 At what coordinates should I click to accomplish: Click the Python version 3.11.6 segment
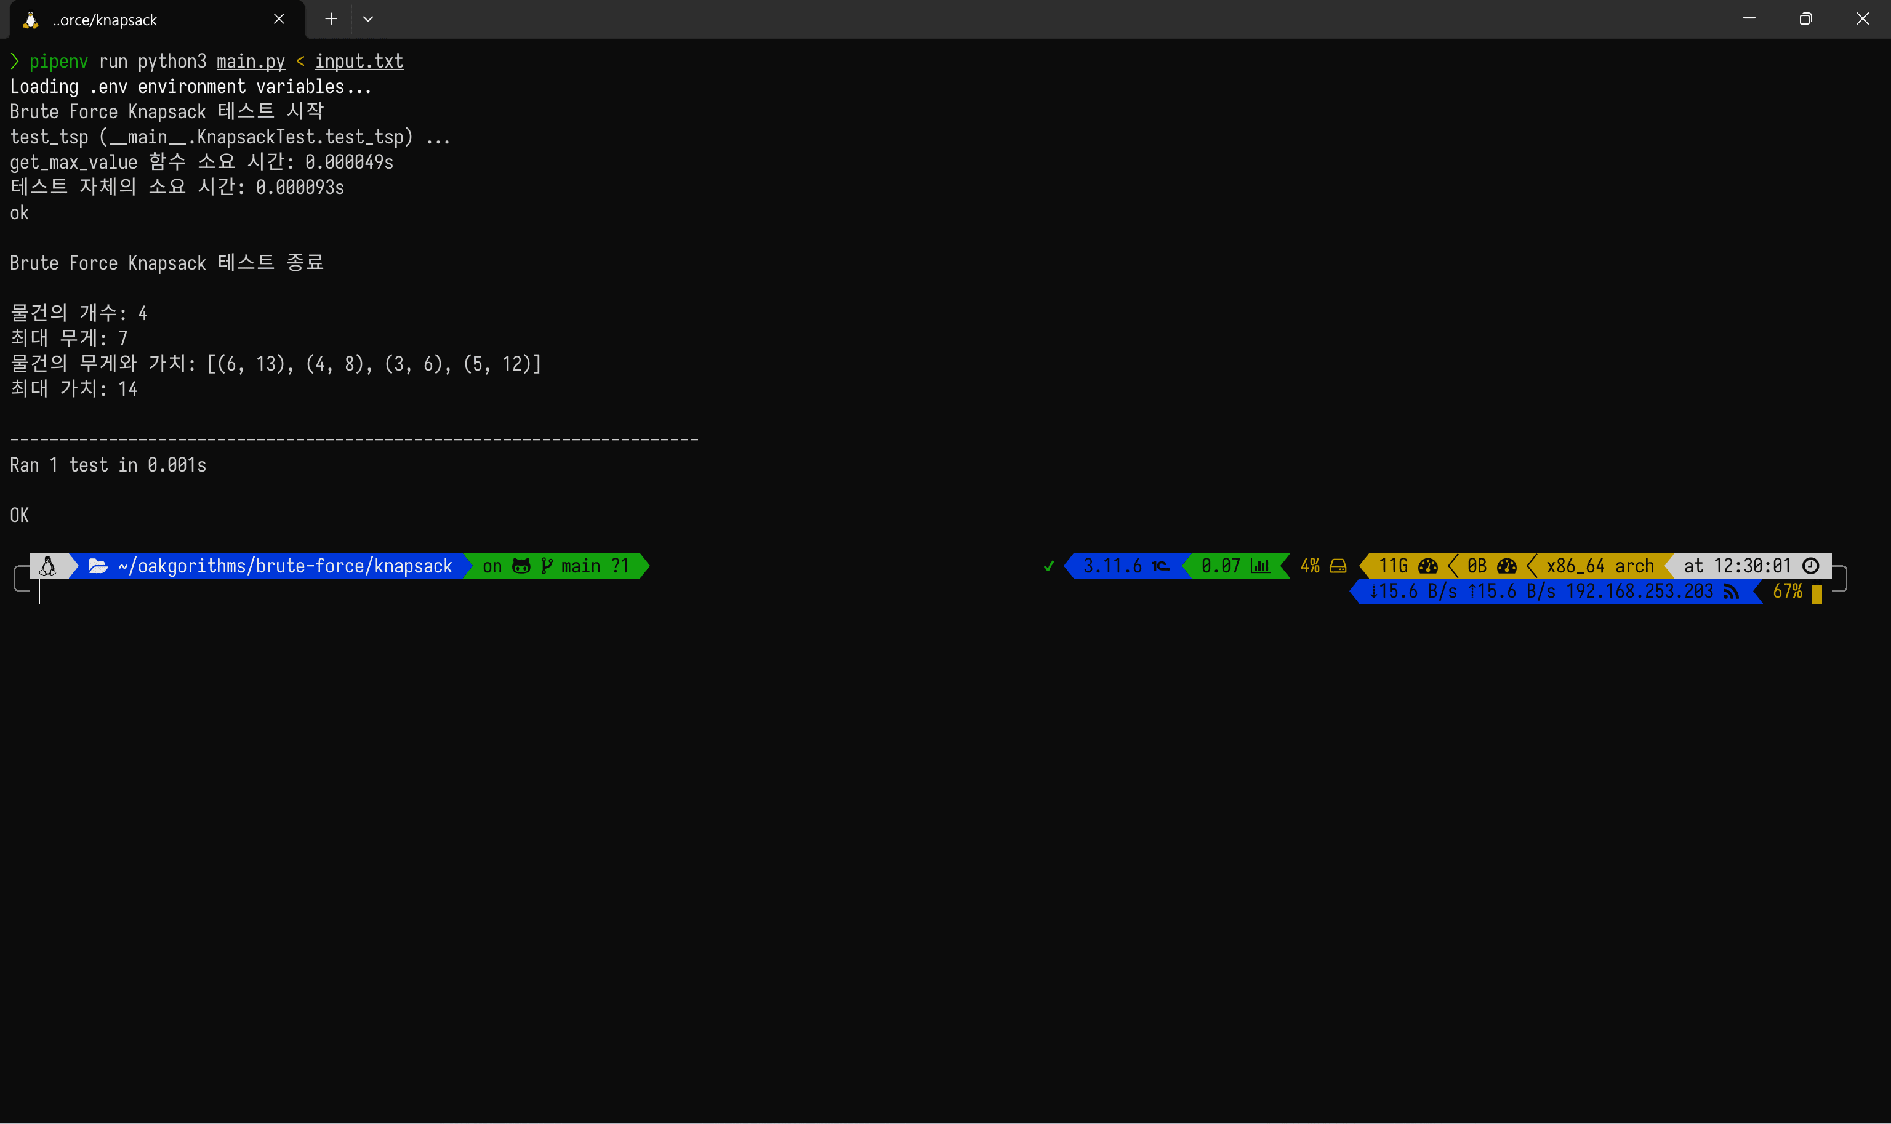click(x=1112, y=566)
